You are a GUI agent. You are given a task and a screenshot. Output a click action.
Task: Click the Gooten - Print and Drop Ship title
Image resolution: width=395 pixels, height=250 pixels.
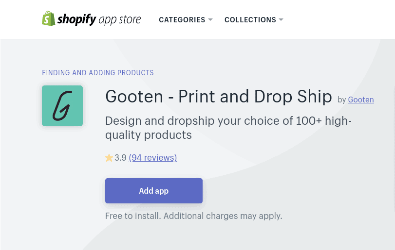(218, 97)
